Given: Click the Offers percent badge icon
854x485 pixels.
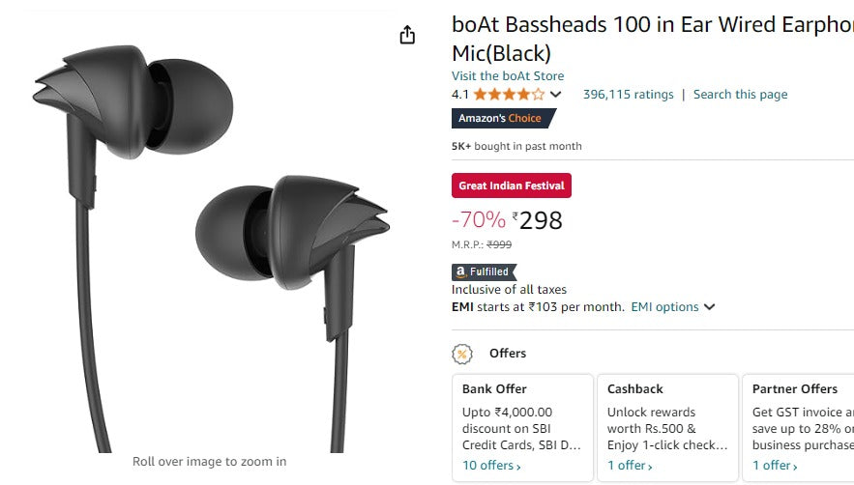Looking at the screenshot, I should click(462, 354).
